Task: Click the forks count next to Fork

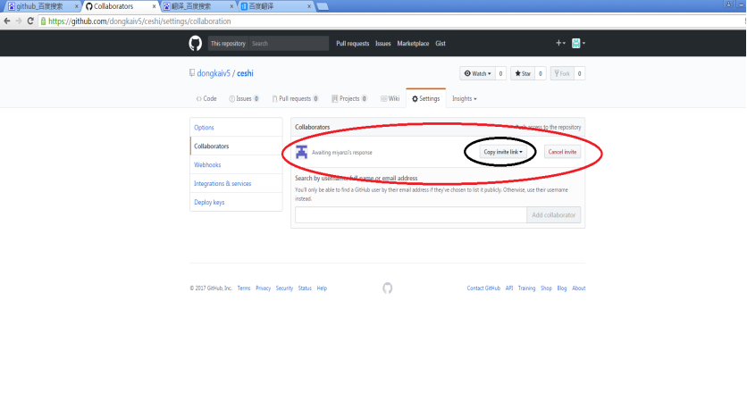Action: click(579, 73)
